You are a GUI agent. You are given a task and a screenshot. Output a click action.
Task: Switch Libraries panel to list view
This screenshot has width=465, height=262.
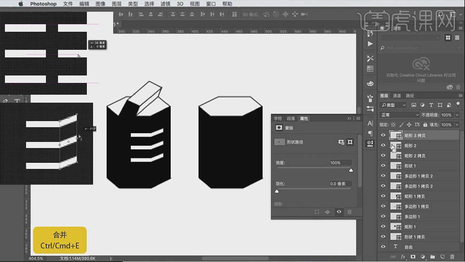point(457,37)
